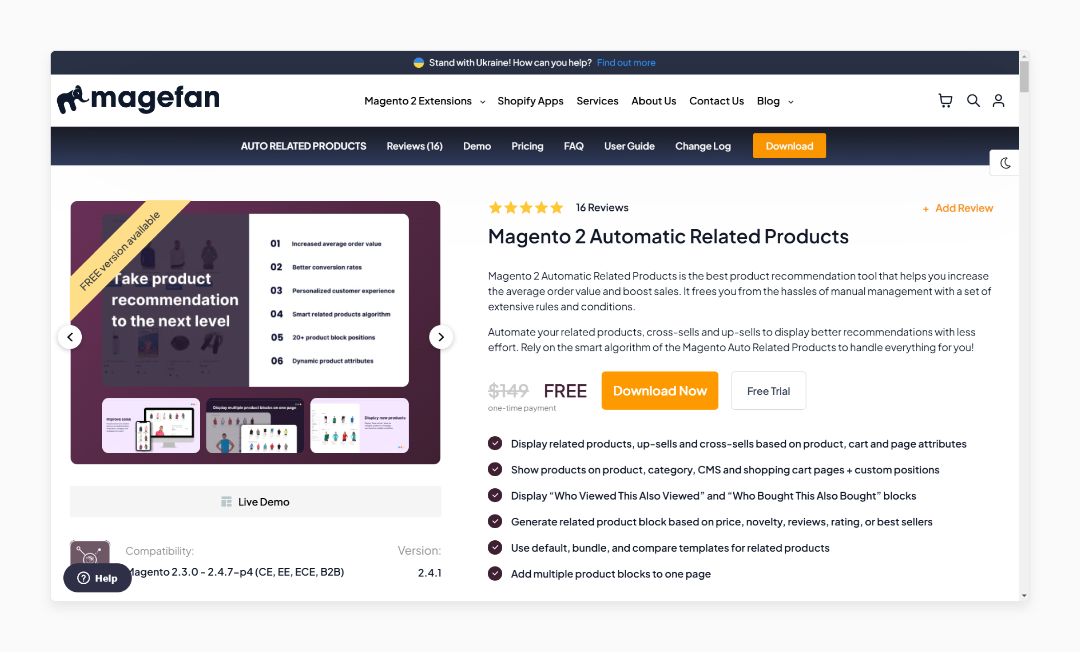Select the Change Log tab
The image size is (1080, 652).
703,146
